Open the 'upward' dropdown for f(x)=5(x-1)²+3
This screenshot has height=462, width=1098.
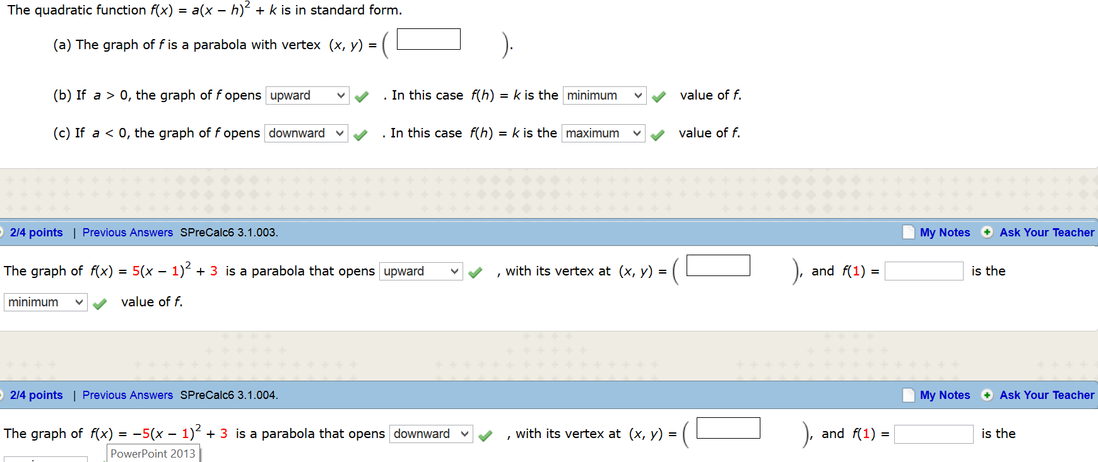(421, 271)
